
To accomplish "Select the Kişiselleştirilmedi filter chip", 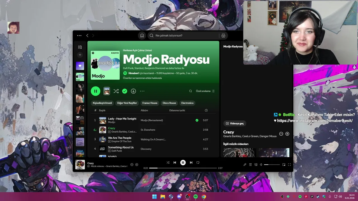I will 102,103.
